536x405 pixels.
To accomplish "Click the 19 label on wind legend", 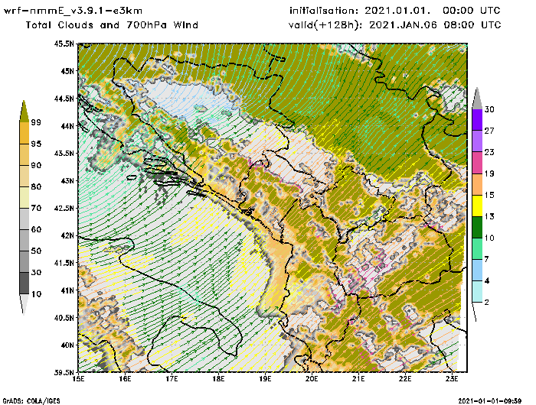I will click(x=489, y=173).
